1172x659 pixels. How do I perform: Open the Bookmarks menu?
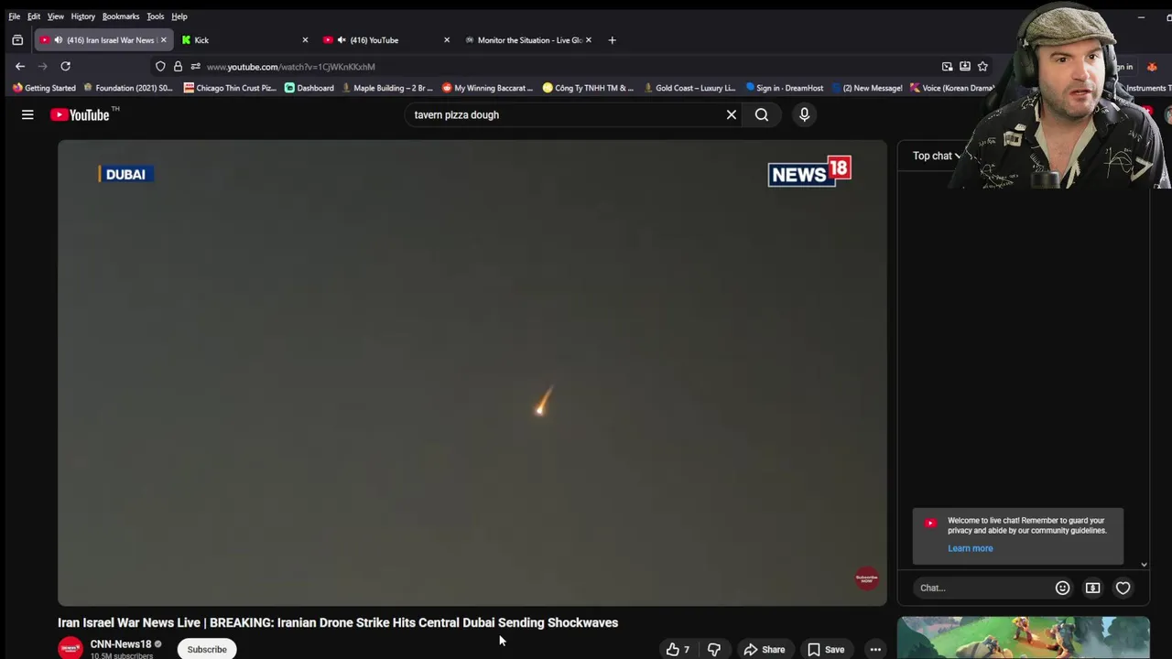pyautogui.click(x=121, y=16)
